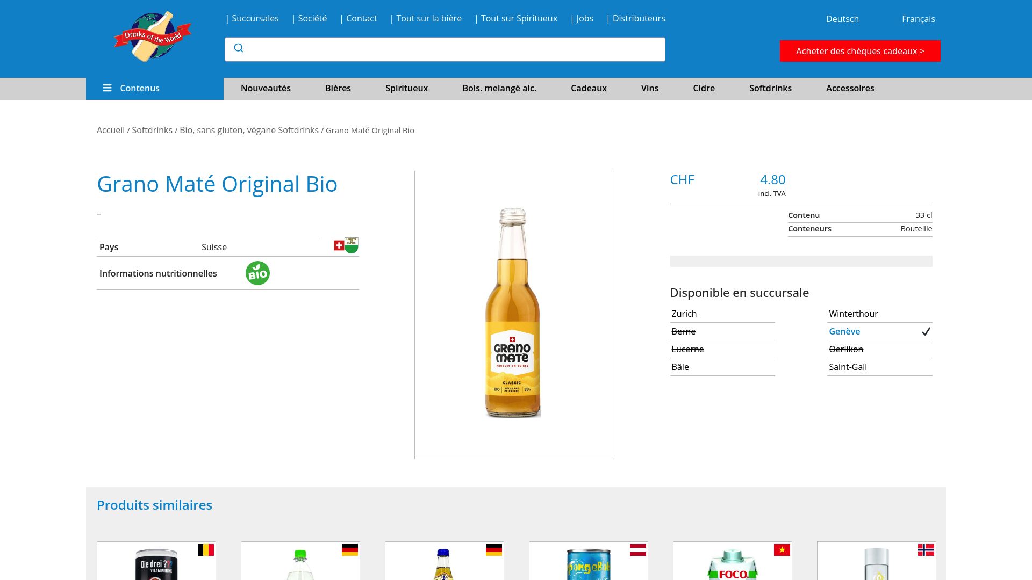Image resolution: width=1032 pixels, height=580 pixels.
Task: Open the Spiritueux category menu
Action: click(x=406, y=88)
